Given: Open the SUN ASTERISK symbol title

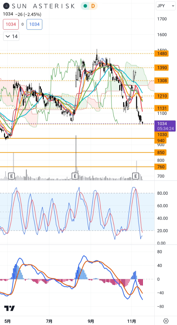Looking at the screenshot, I should [x=43, y=6].
